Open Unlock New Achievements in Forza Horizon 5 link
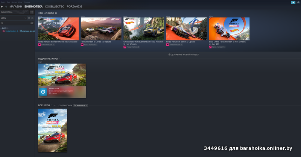This screenshot has width=301, height=157. (143, 43)
